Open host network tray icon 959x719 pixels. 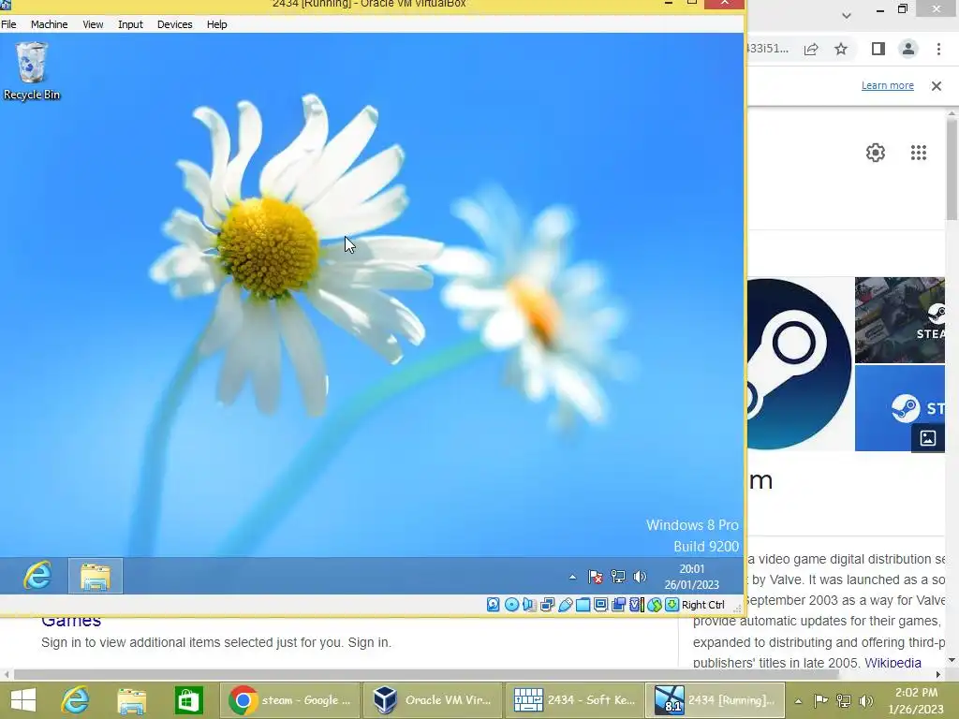[844, 701]
